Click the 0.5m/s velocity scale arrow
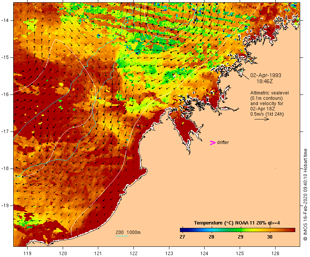The image size is (310, 257). [262, 119]
